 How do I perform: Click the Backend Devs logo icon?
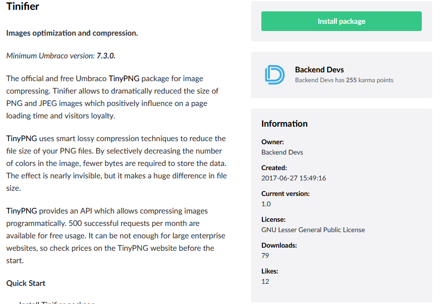pos(274,75)
